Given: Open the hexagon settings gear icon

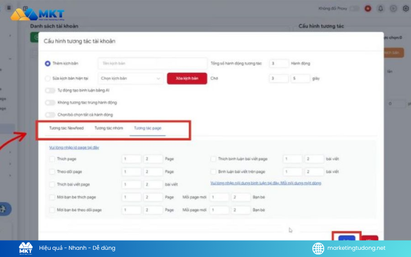Looking at the screenshot, I should [x=405, y=9].
